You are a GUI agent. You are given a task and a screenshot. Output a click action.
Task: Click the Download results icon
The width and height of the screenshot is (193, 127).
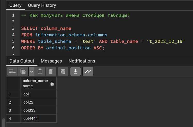click(x=75, y=71)
